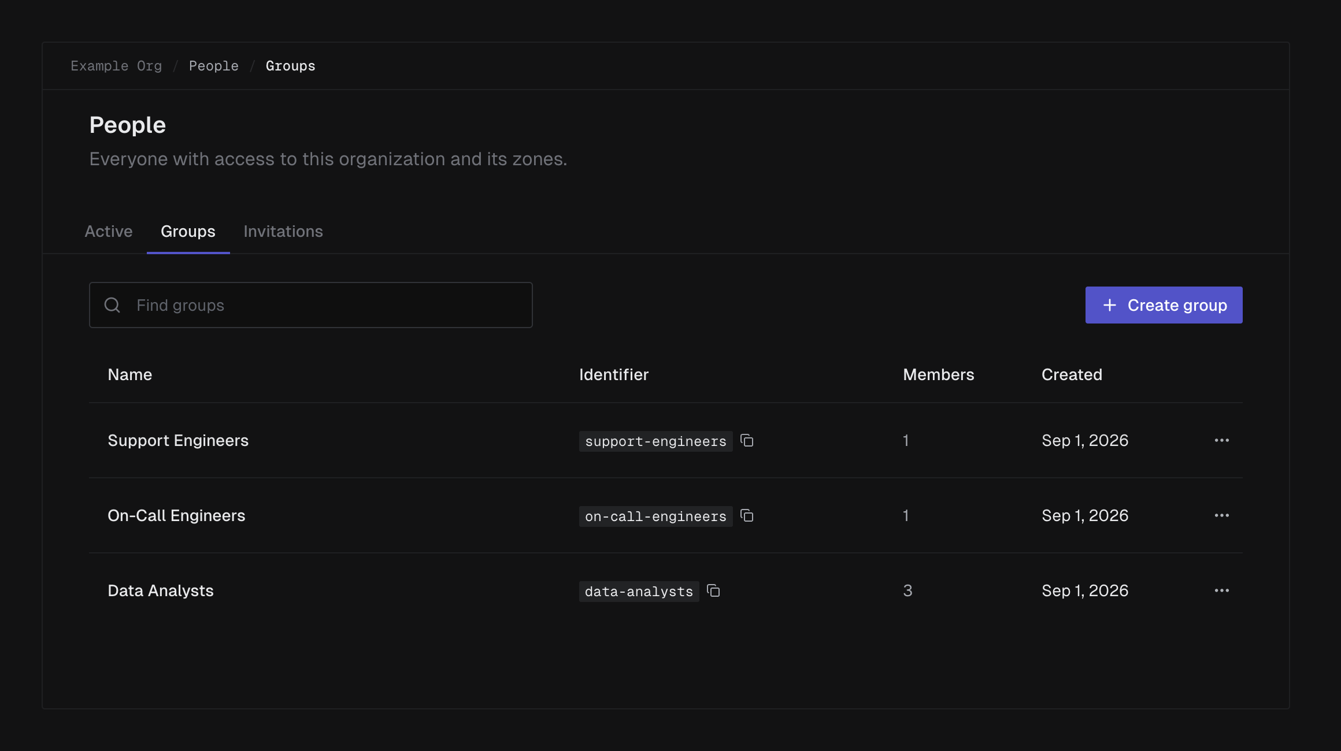
Task: Go to Example Org breadcrumb
Action: pos(116,66)
